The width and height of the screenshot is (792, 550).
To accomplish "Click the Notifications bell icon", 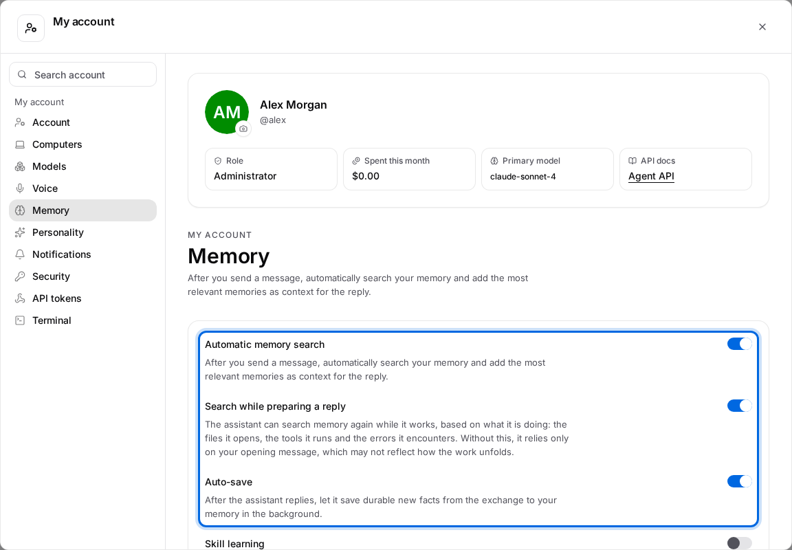I will pyautogui.click(x=20, y=254).
